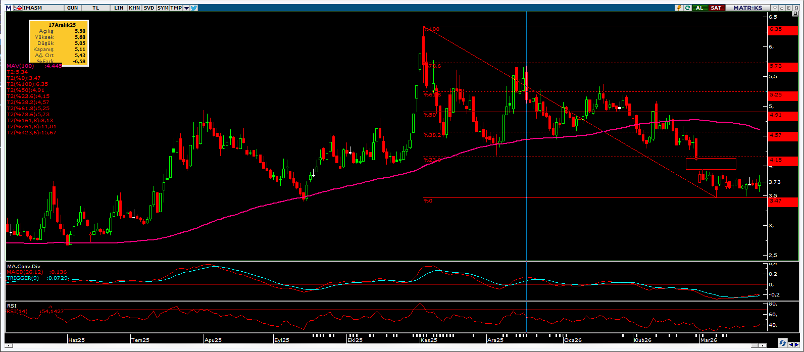804x352 pixels.
Task: Toggle the SYM toolbar option
Action: [163, 8]
